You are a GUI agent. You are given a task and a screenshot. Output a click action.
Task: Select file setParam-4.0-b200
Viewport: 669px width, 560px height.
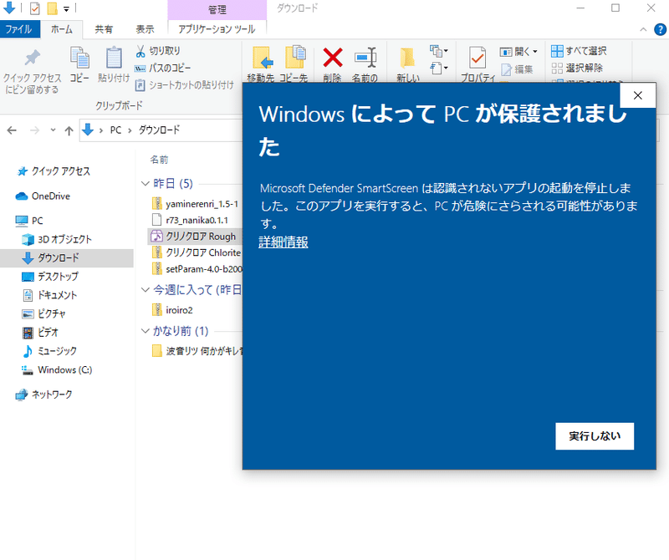pos(197,269)
